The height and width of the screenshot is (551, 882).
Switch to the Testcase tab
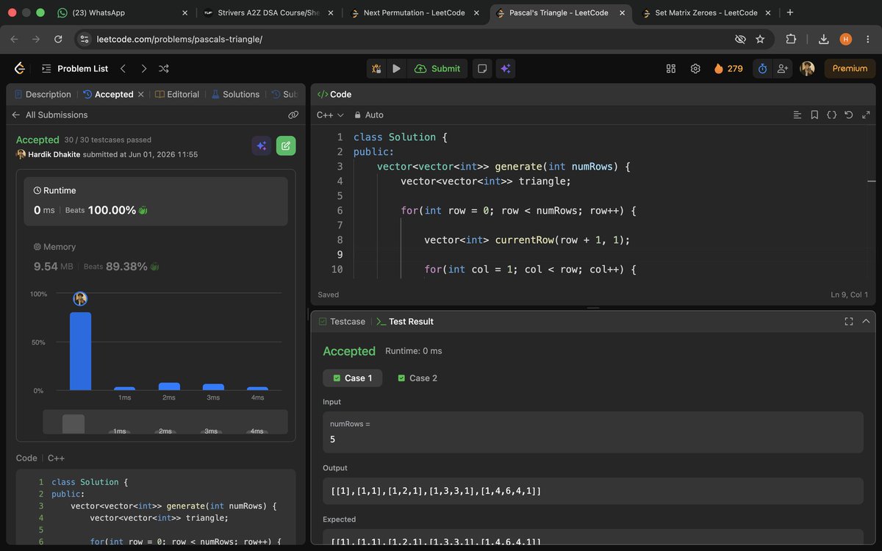[342, 321]
